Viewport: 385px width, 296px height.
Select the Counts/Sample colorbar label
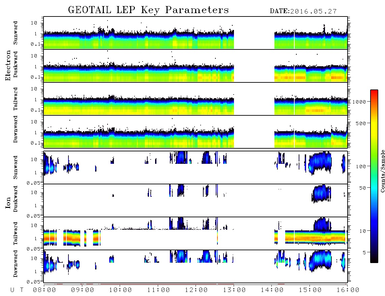[x=382, y=171]
